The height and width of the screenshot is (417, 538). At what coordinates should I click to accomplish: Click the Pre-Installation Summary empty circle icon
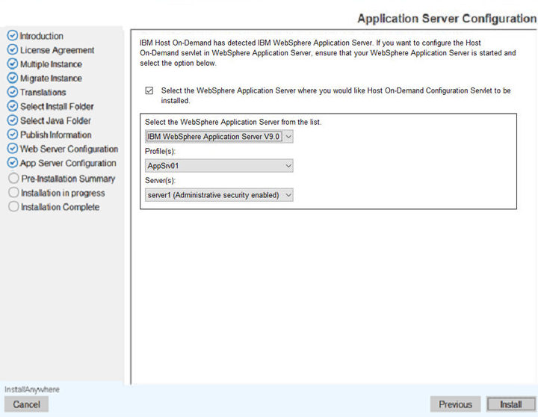coord(13,179)
